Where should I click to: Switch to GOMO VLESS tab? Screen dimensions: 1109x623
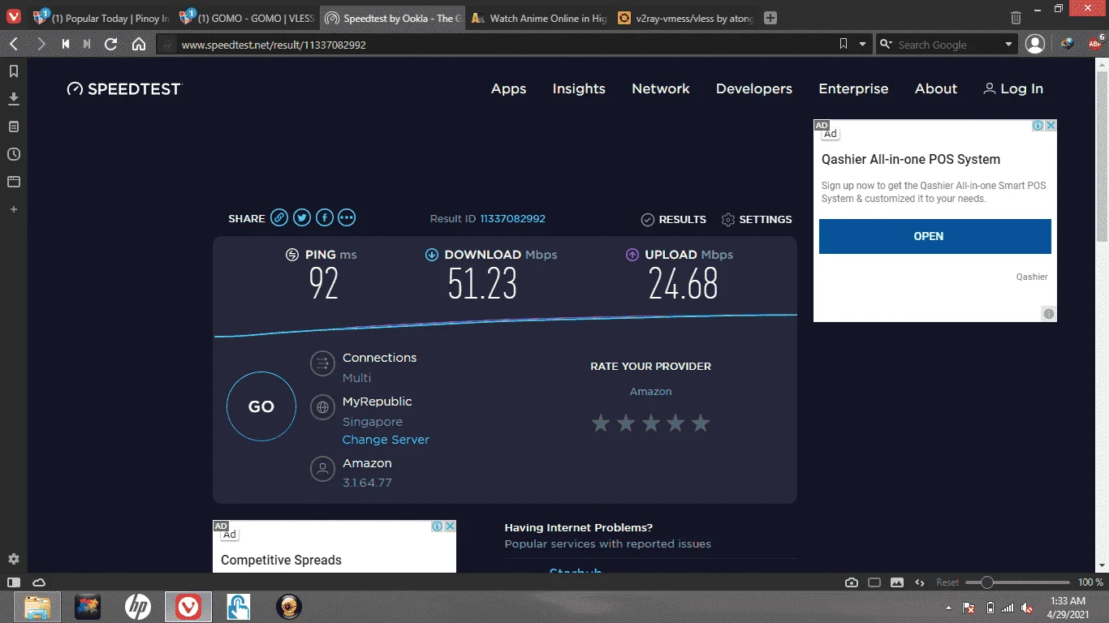(x=247, y=18)
